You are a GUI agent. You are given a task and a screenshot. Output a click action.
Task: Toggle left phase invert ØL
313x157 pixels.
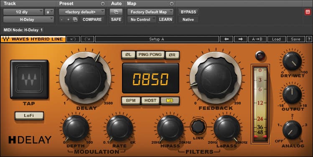128,55
